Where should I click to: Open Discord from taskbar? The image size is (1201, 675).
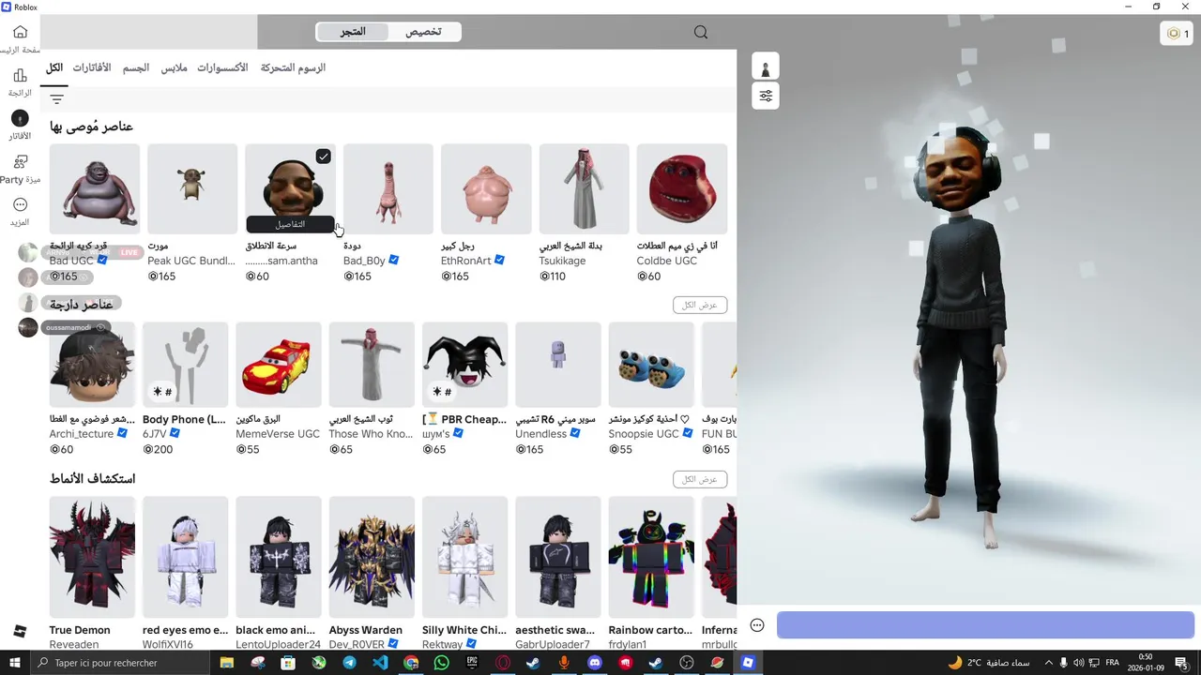click(594, 662)
